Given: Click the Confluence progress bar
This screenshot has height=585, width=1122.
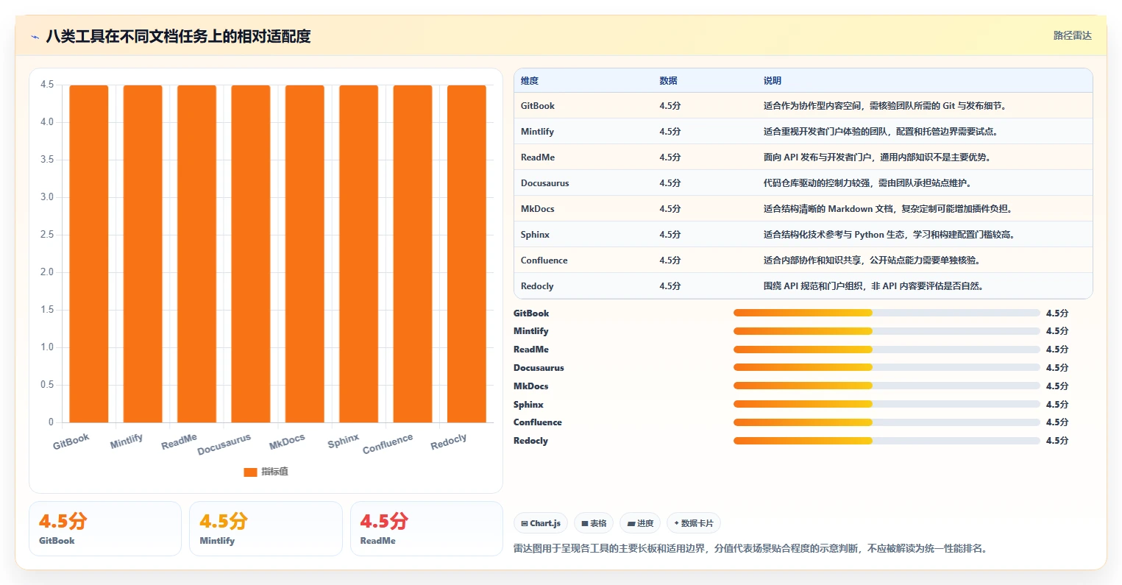Looking at the screenshot, I should tap(887, 422).
